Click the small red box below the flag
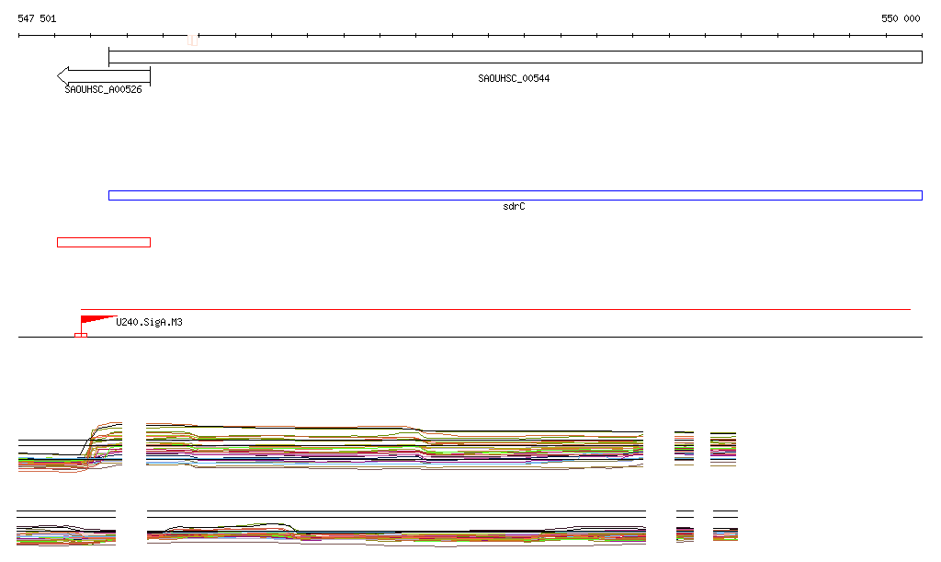 pyautogui.click(x=81, y=336)
